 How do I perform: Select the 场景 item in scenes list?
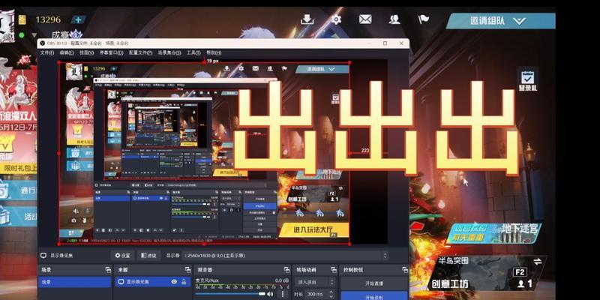(x=75, y=282)
